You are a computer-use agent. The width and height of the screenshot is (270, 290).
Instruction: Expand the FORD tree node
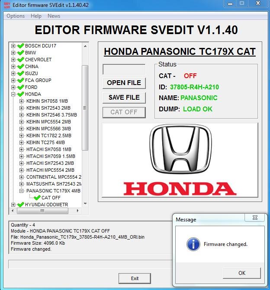(13, 87)
